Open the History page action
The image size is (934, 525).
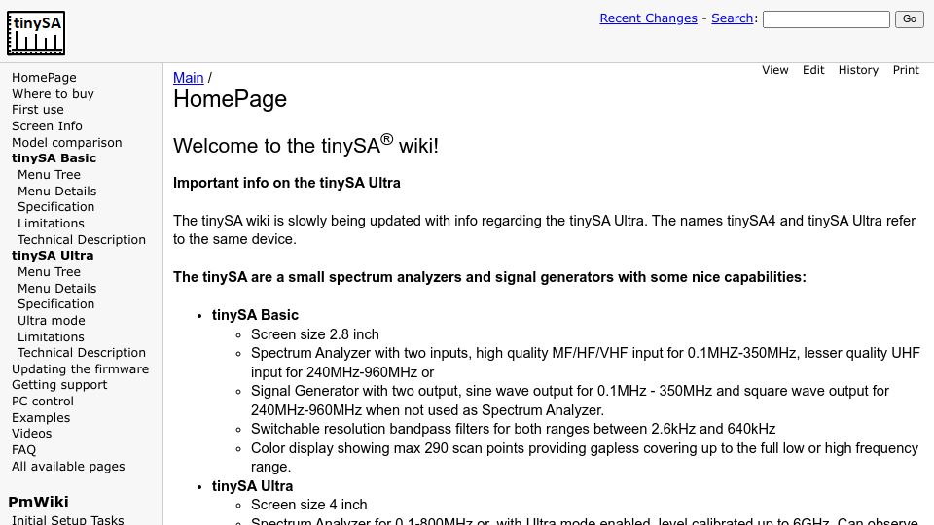pyautogui.click(x=858, y=70)
